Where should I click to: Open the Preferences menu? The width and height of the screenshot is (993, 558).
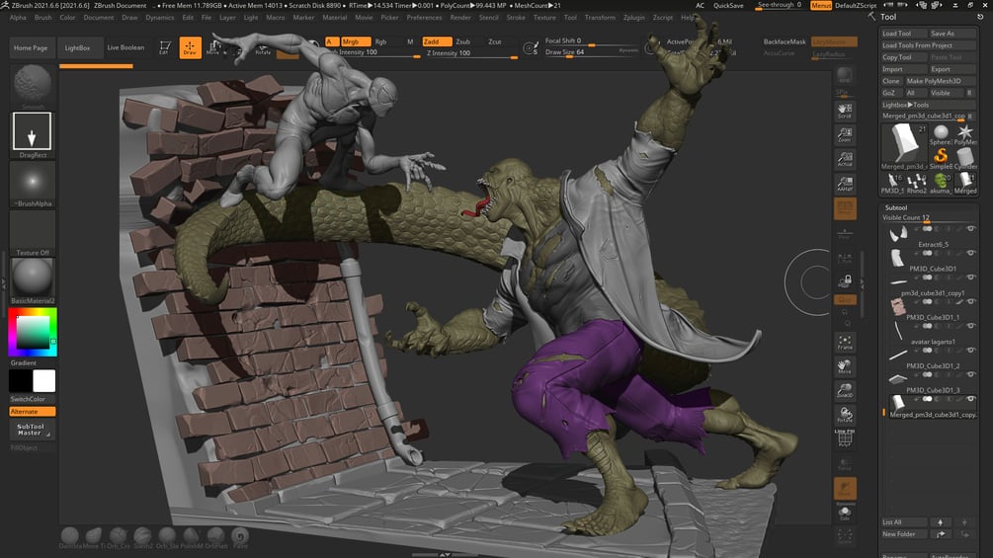click(x=424, y=18)
